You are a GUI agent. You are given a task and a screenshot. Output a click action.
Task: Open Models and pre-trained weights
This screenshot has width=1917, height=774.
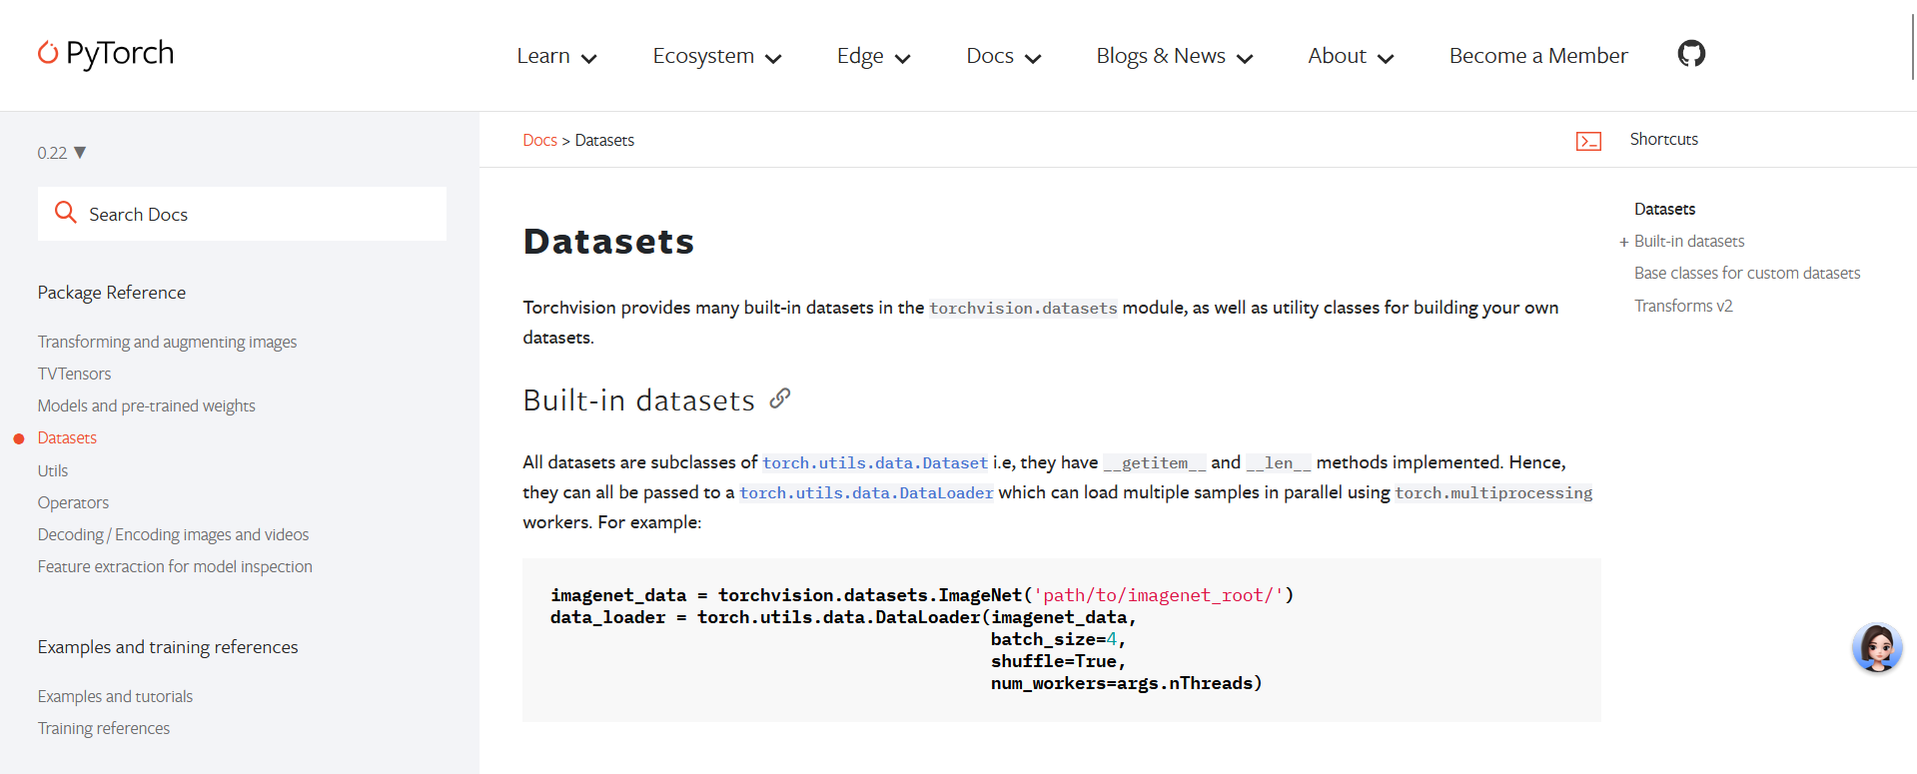tap(146, 405)
